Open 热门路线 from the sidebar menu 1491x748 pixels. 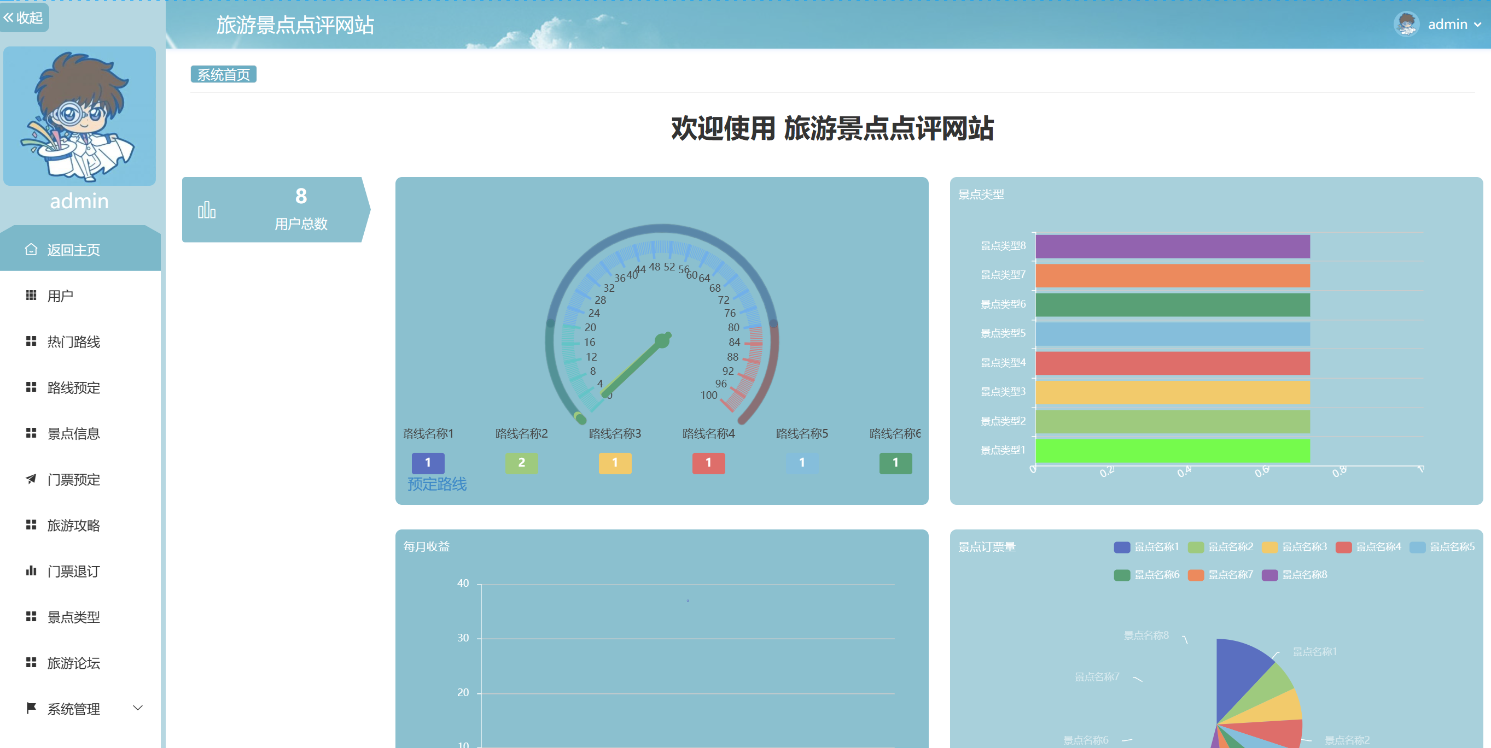click(73, 341)
